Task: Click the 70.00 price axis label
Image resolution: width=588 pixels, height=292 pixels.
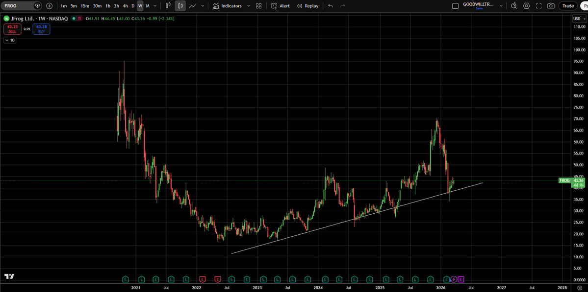Action: [x=580, y=119]
